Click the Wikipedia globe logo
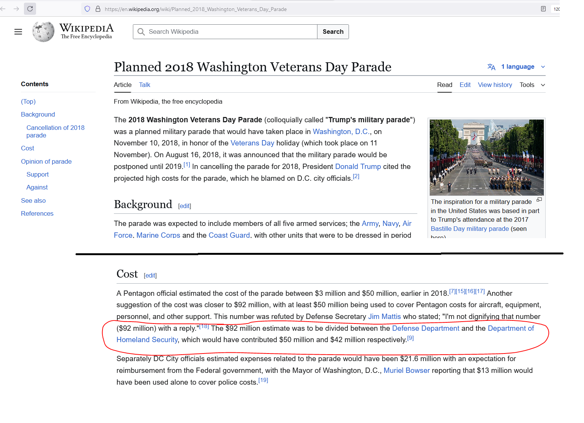Screen dimensions: 584x423 43,32
